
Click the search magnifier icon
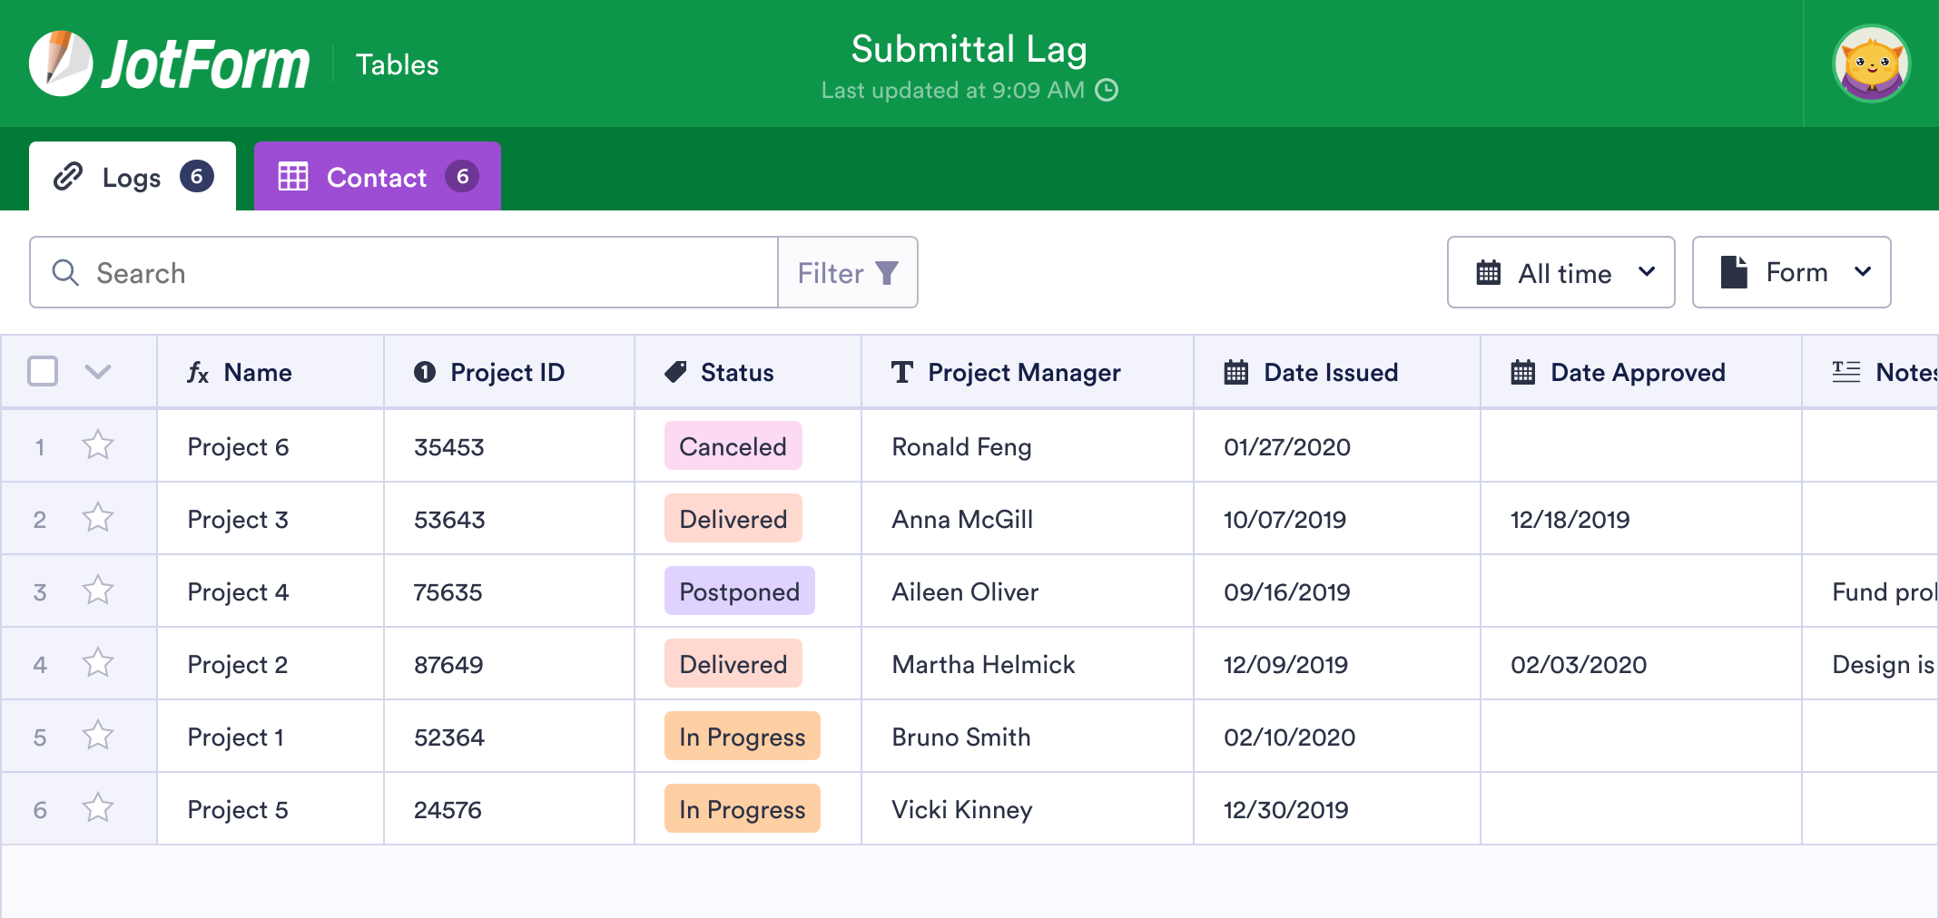64,272
